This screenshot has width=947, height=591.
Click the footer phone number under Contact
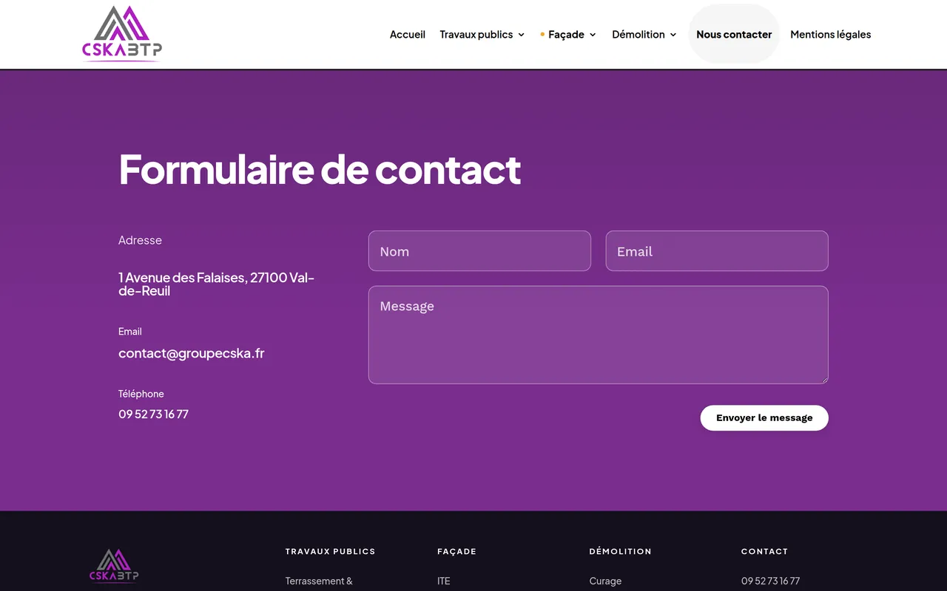[771, 581]
